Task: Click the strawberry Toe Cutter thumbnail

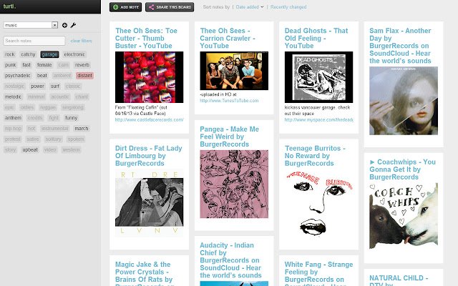Action: click(x=150, y=77)
